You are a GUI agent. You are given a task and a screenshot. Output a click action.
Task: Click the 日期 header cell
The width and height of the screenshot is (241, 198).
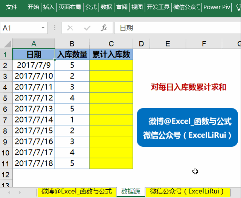pyautogui.click(x=34, y=54)
